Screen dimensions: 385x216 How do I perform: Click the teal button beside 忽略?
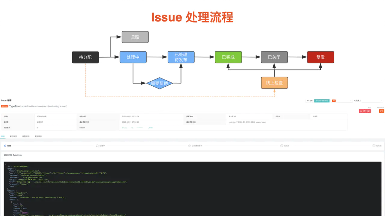pos(322,100)
